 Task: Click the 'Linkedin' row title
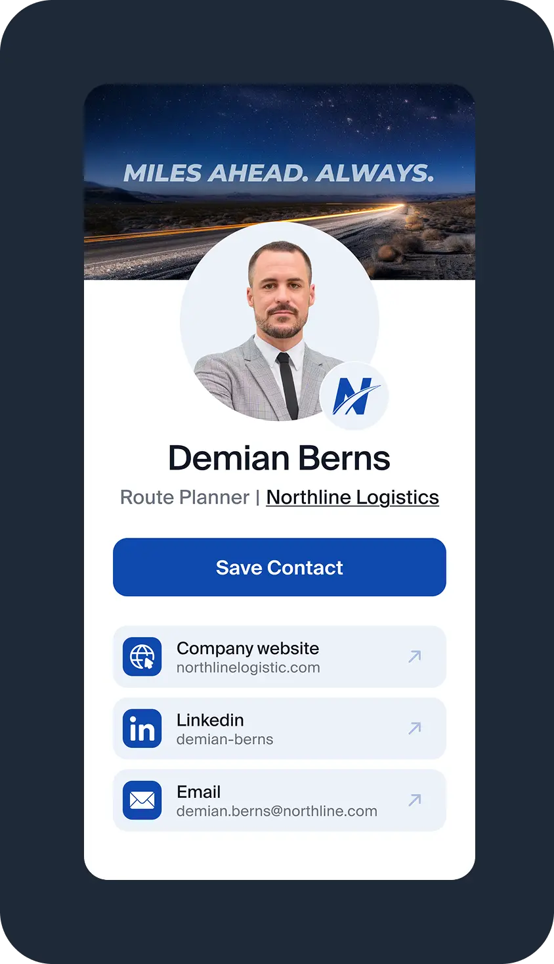(210, 720)
